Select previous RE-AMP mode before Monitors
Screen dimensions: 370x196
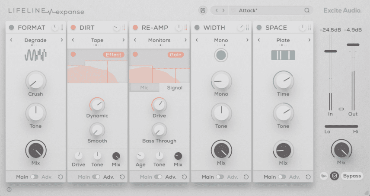point(135,40)
